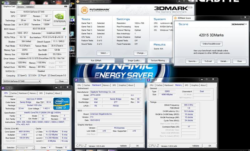Click the CPU-Z processor window title icon
Screen dimensions: 250x151
pyautogui.click(x=3, y=88)
